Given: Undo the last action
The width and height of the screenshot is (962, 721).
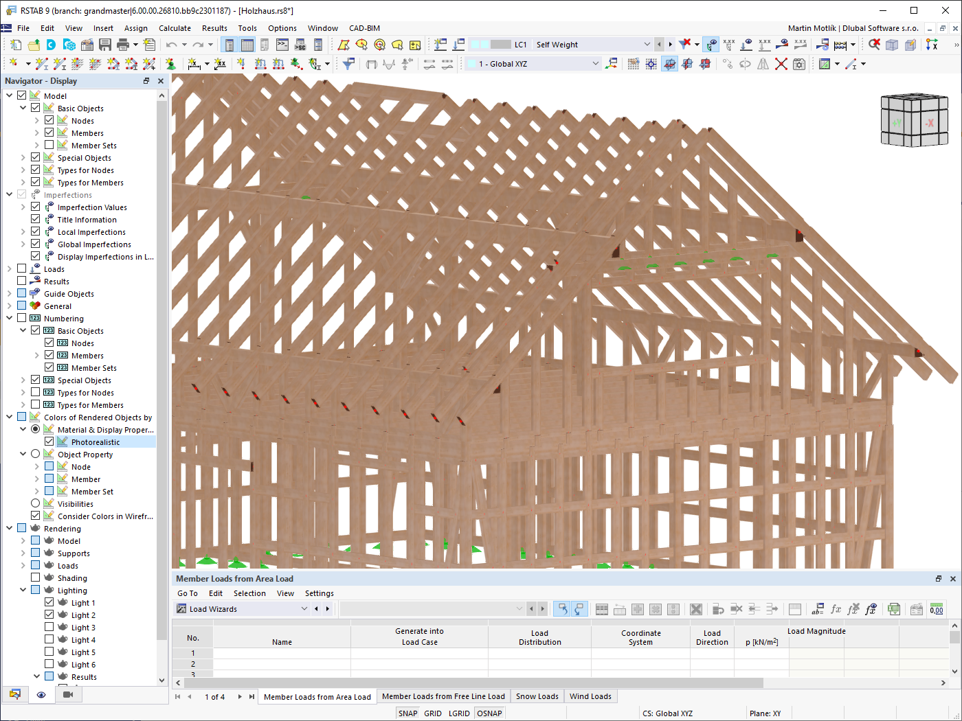Looking at the screenshot, I should point(171,45).
